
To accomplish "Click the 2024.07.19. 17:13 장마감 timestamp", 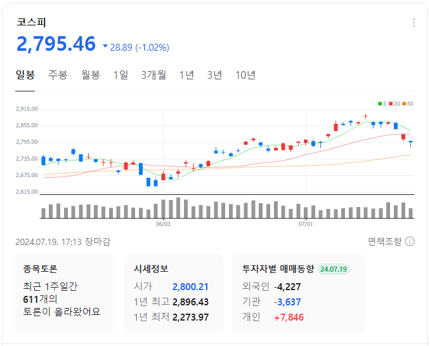I will tap(63, 242).
